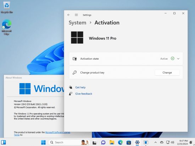195x146 pixels.
Task: Show hidden tray icons chevron
Action: (155, 142)
